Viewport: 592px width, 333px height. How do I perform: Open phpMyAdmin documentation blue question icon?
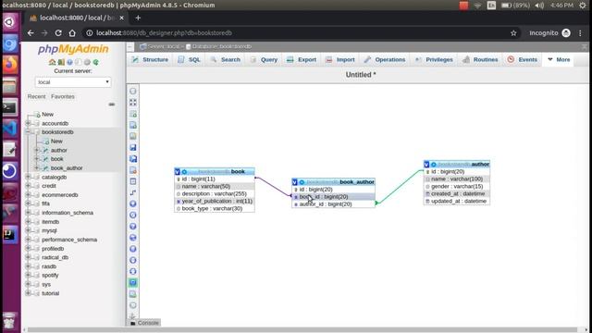pyautogui.click(x=69, y=62)
